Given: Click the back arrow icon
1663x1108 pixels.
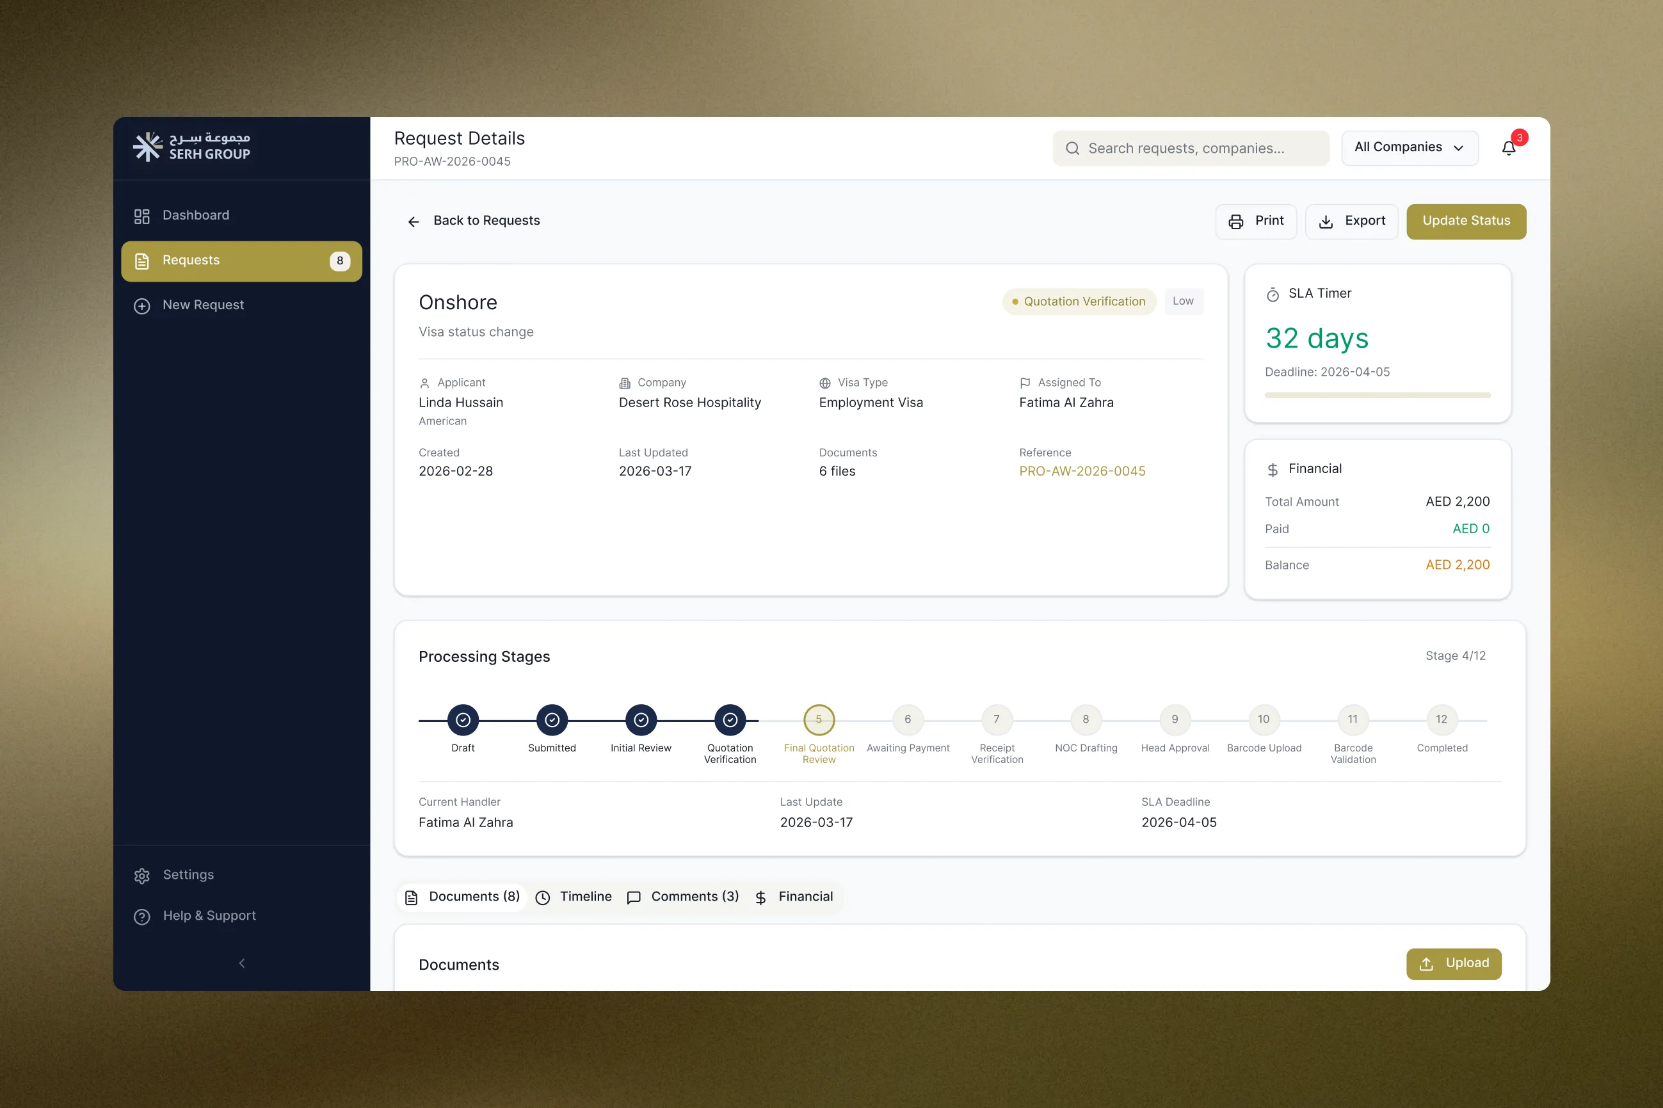Looking at the screenshot, I should point(414,222).
